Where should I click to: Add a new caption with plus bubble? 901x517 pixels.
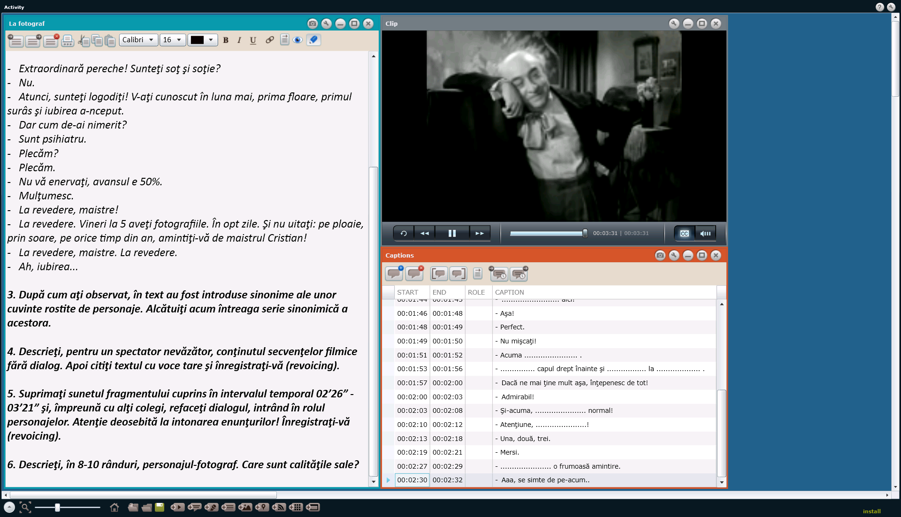(394, 274)
